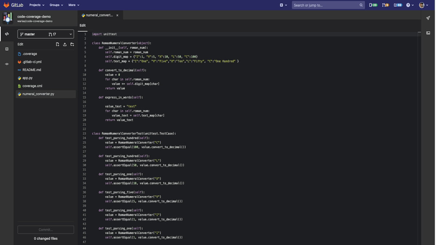This screenshot has height=245, width=436.
Task: Select the README.md file in tree
Action: point(32,70)
